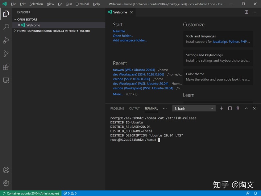
Task: Open the Accounts menu icon
Action: pos(6,170)
